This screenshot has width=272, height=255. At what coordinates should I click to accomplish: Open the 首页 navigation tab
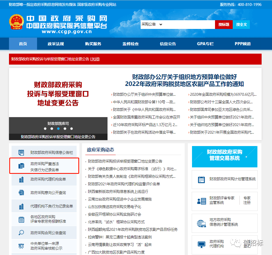tap(23, 44)
